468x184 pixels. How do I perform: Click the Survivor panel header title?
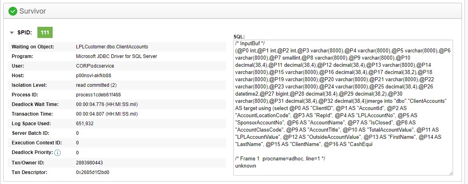click(33, 11)
